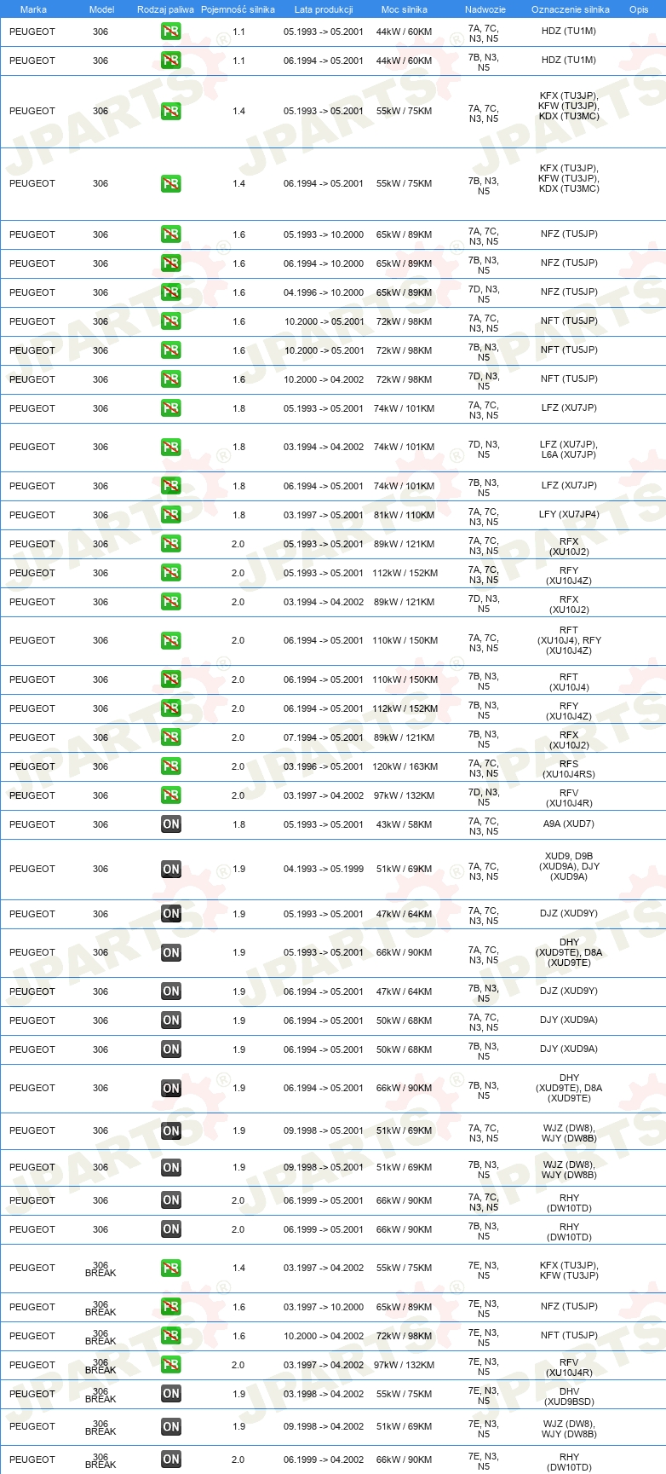Select PB icon in 306 BREAK 1.4 row
Image resolution: width=666 pixels, height=1474 pixels.
(x=171, y=1269)
